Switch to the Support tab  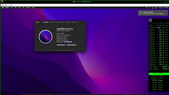click(68, 22)
